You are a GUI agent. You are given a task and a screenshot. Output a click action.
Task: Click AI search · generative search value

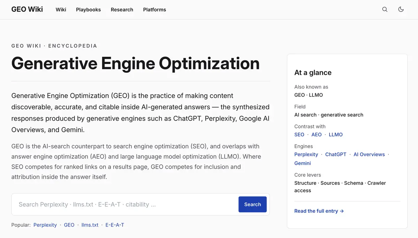pyautogui.click(x=329, y=115)
